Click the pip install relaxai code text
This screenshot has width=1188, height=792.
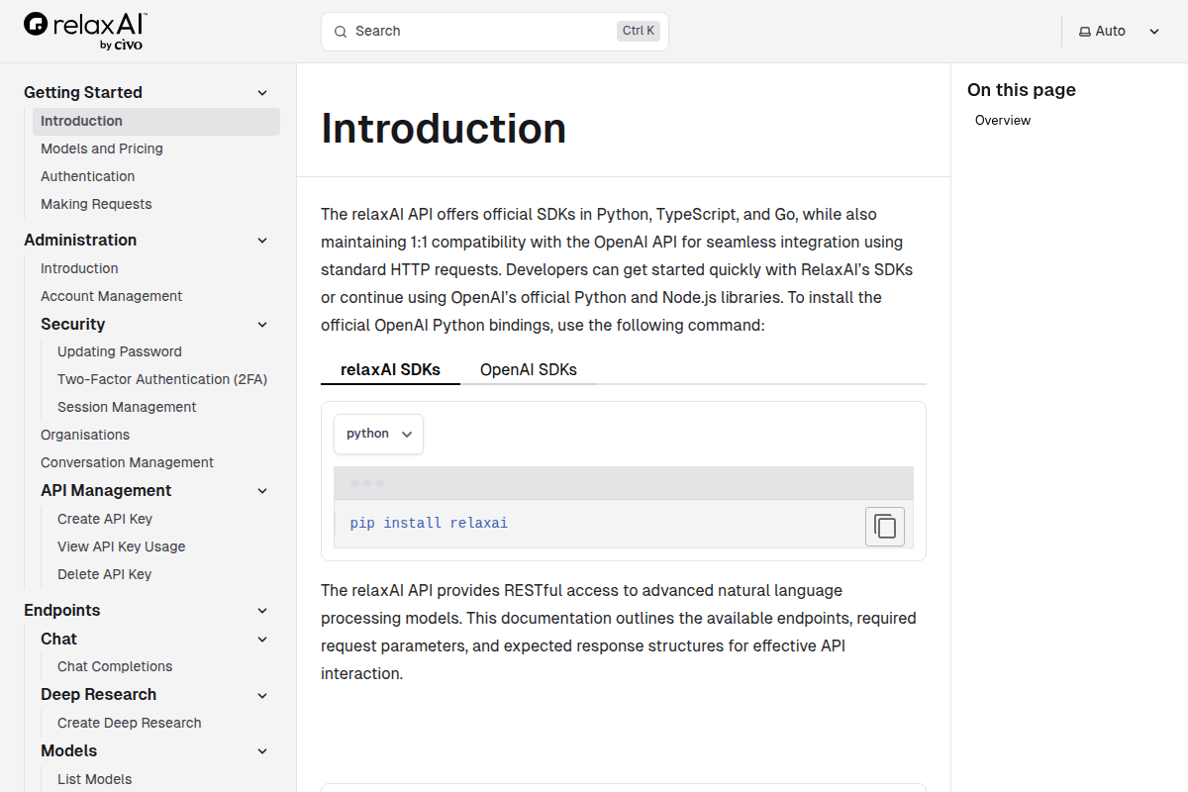click(x=429, y=523)
